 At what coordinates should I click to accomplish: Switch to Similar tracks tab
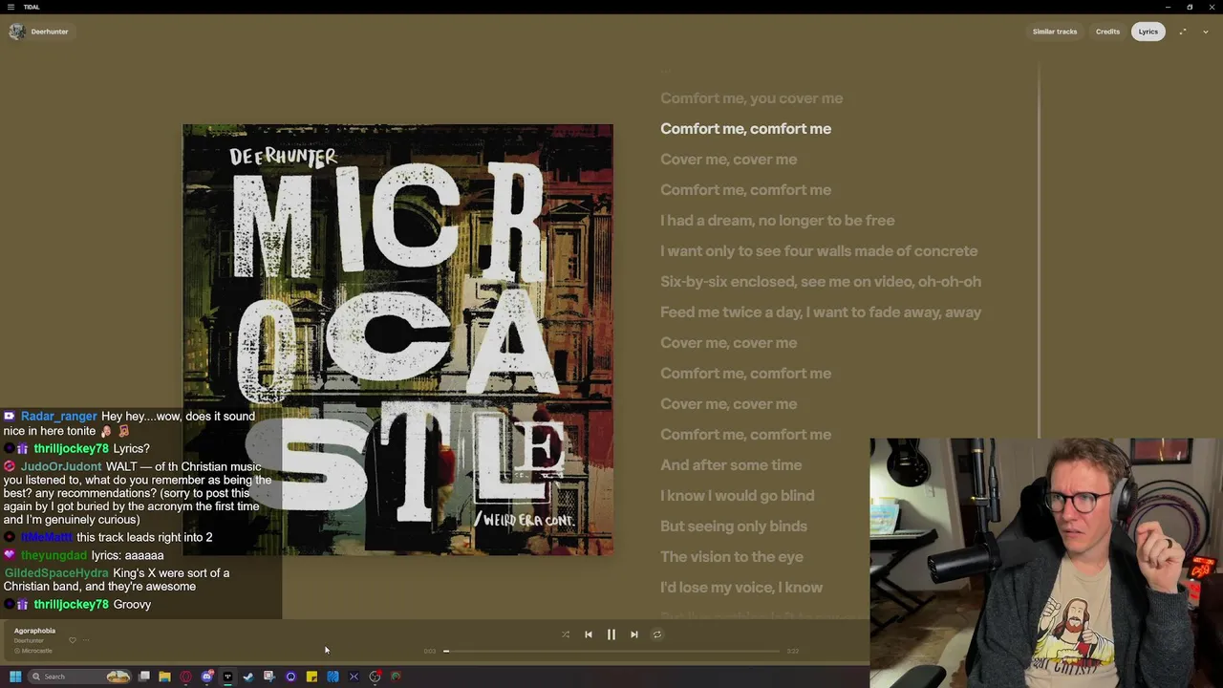1054,32
